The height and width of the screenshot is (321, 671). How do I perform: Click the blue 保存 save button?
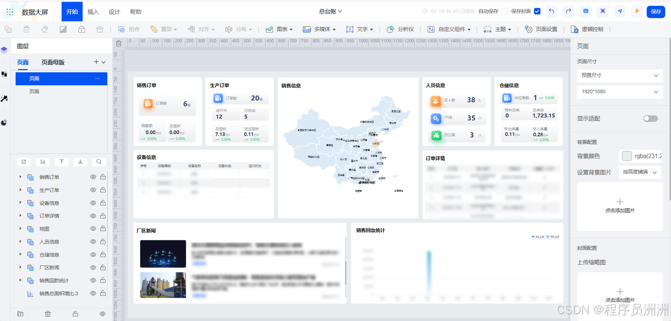[656, 11]
